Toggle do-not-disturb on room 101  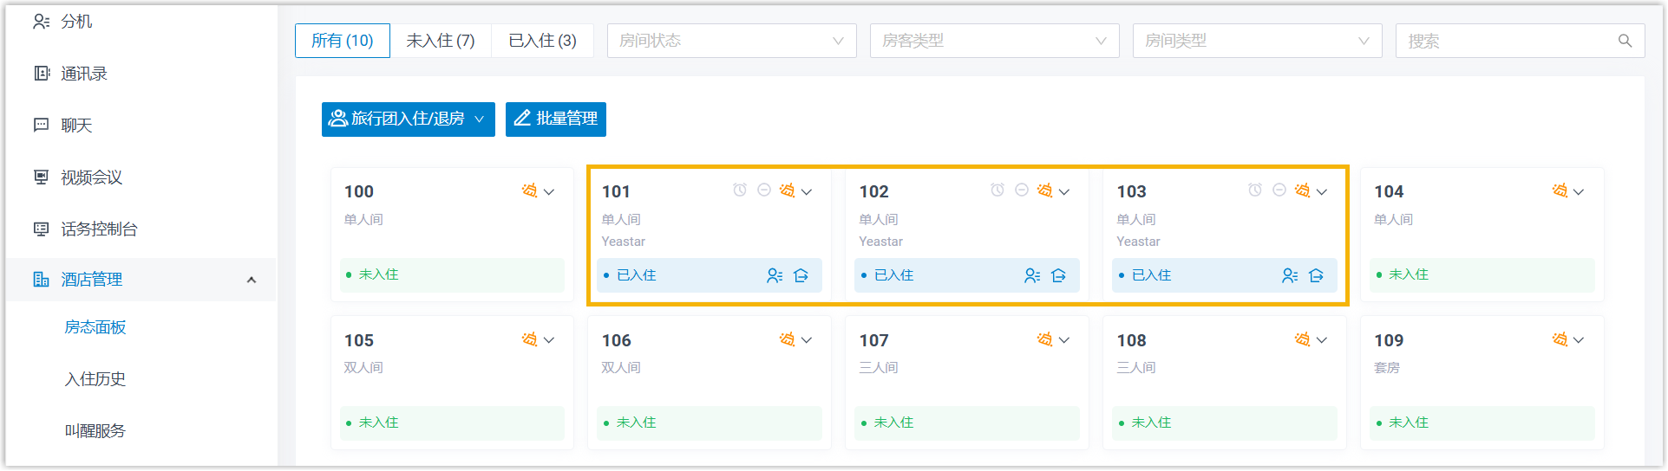763,190
